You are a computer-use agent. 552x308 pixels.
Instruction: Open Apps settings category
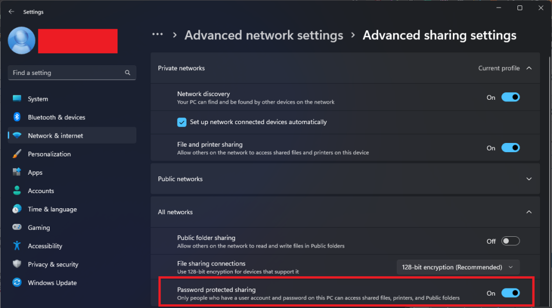point(72,172)
